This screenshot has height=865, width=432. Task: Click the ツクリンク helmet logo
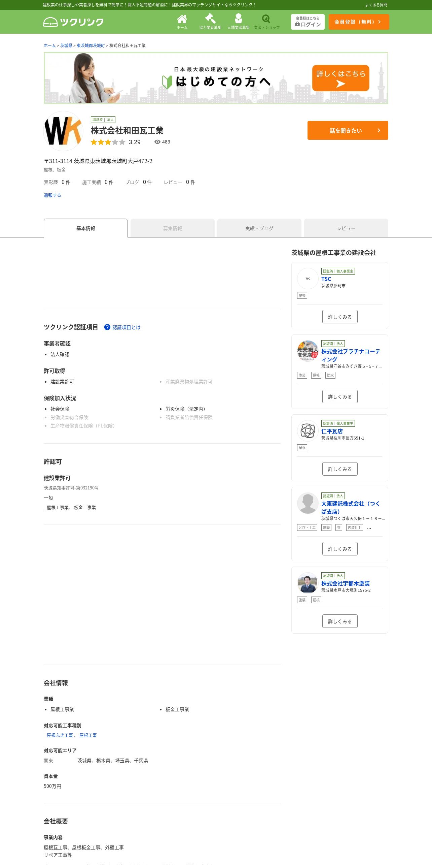click(x=73, y=22)
